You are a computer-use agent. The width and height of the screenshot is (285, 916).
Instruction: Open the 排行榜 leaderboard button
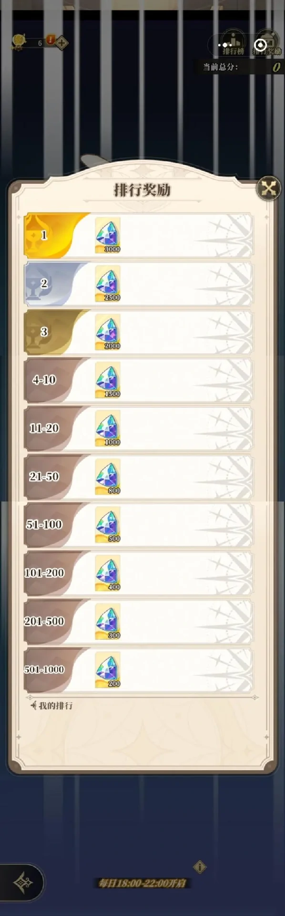(x=233, y=44)
